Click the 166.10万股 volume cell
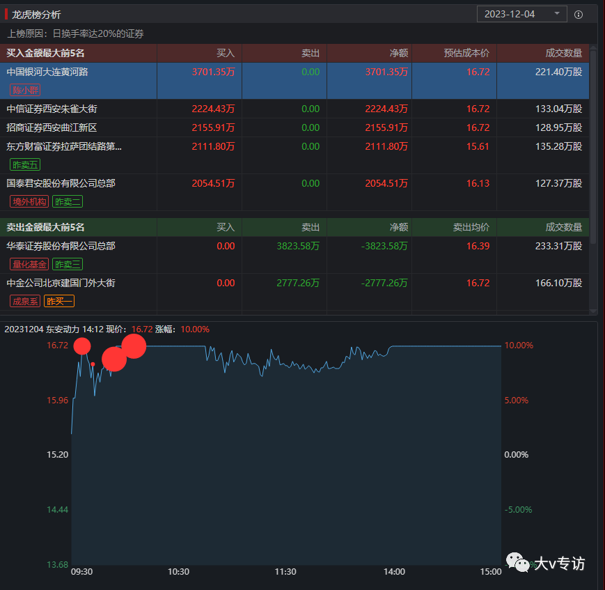 [x=558, y=284]
